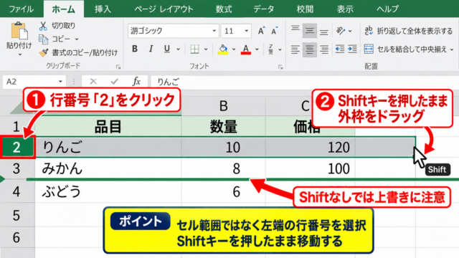Click cell containing みかん
Image resolution: width=459 pixels, height=258 pixels.
(108, 168)
